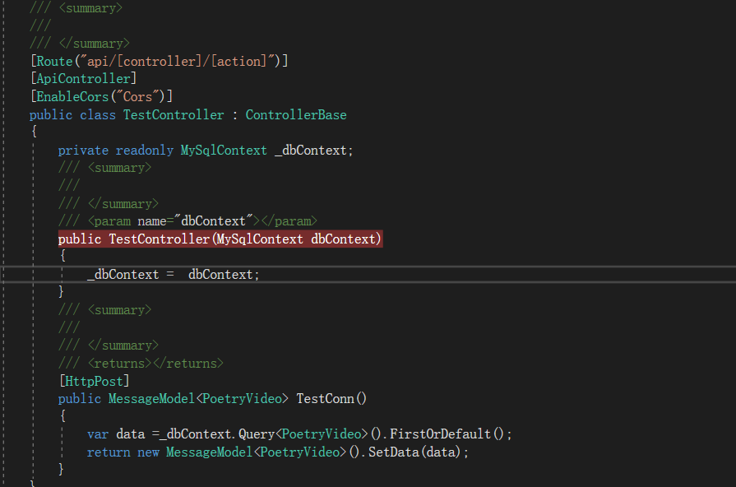Click TestController in the class declaration
Viewport: 736px width, 487px height.
coord(174,114)
